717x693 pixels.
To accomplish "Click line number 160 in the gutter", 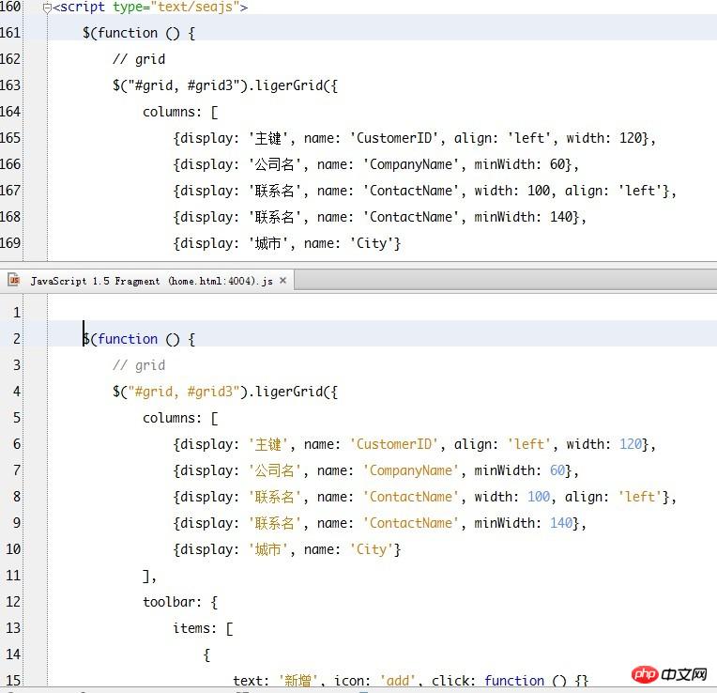I will pos(10,7).
